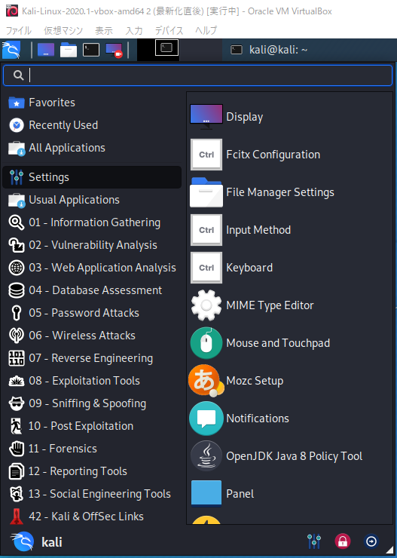Viewport: 397px width, 558px height.
Task: Open Panel settings blue icon
Action: tap(206, 494)
